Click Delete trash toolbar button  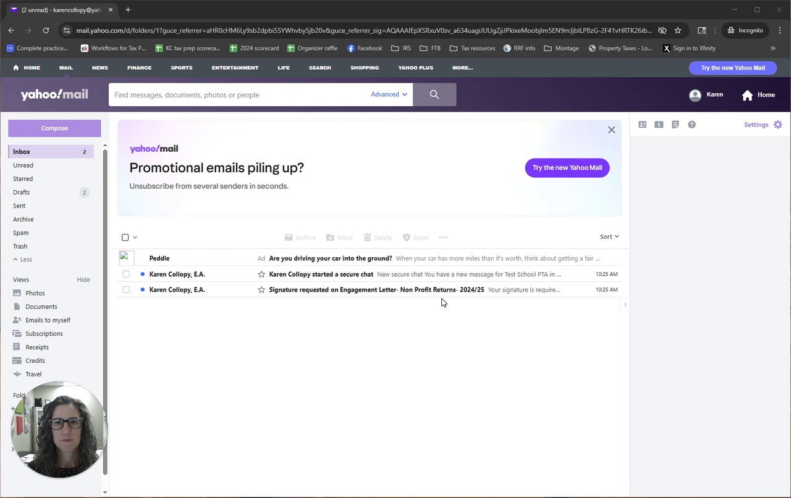[x=378, y=238]
